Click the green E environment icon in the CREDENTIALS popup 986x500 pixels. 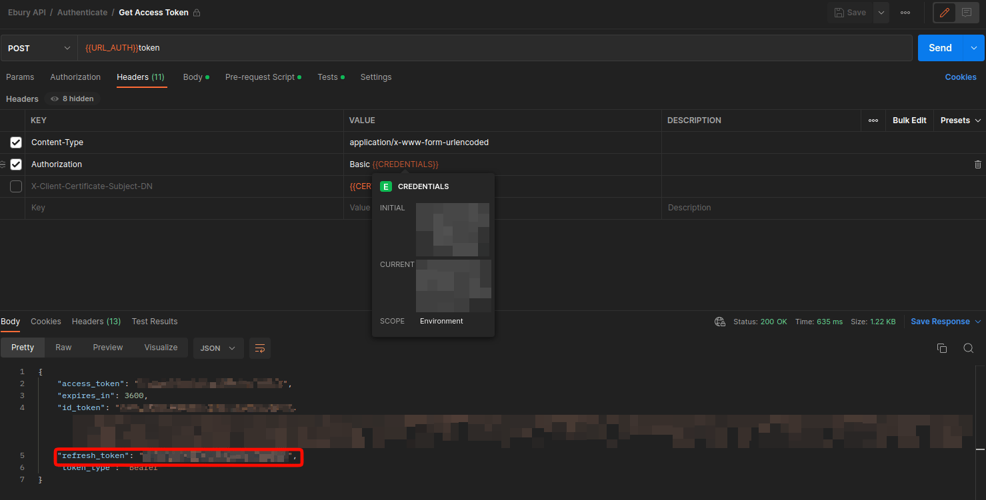386,186
